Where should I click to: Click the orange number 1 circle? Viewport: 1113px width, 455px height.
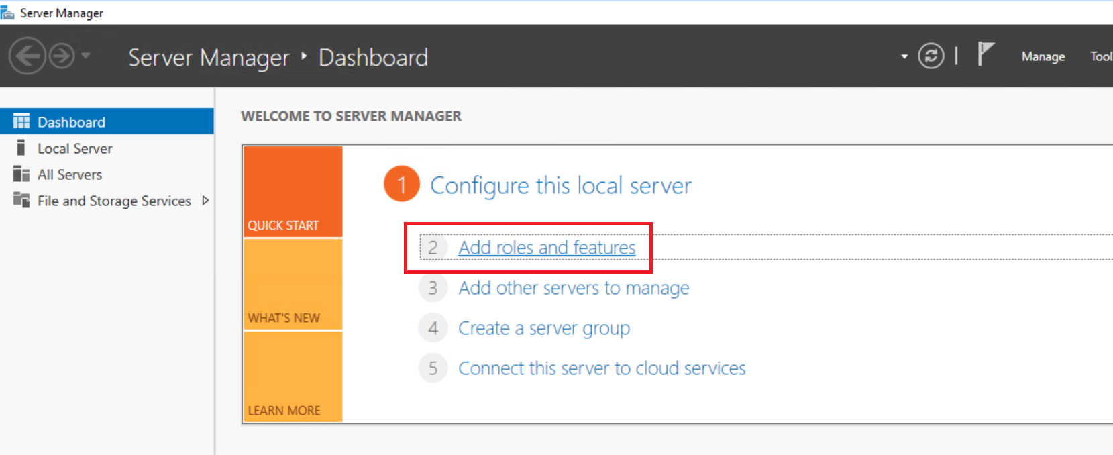pyautogui.click(x=402, y=185)
